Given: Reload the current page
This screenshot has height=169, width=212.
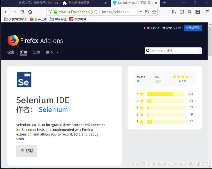Looking at the screenshot, I should [22, 12].
